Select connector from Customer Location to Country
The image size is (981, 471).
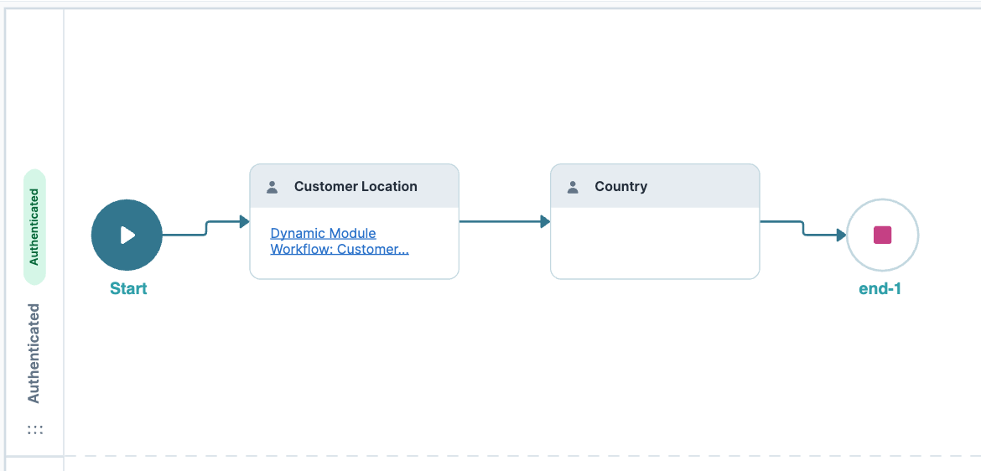click(504, 221)
